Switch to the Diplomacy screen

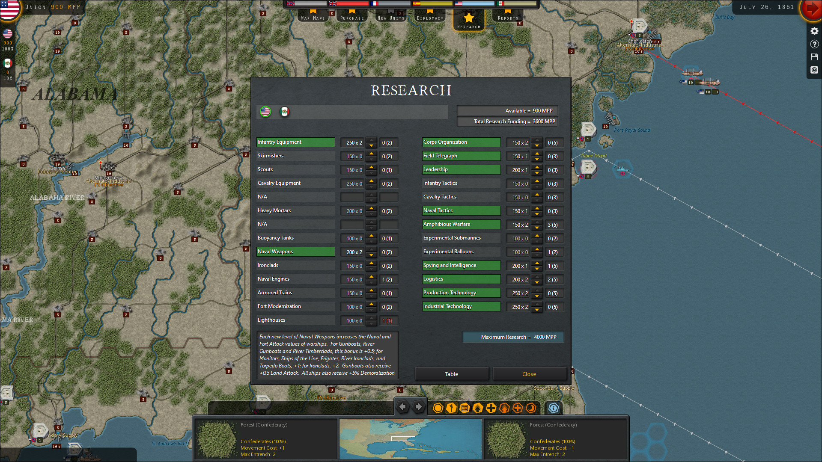pyautogui.click(x=430, y=18)
